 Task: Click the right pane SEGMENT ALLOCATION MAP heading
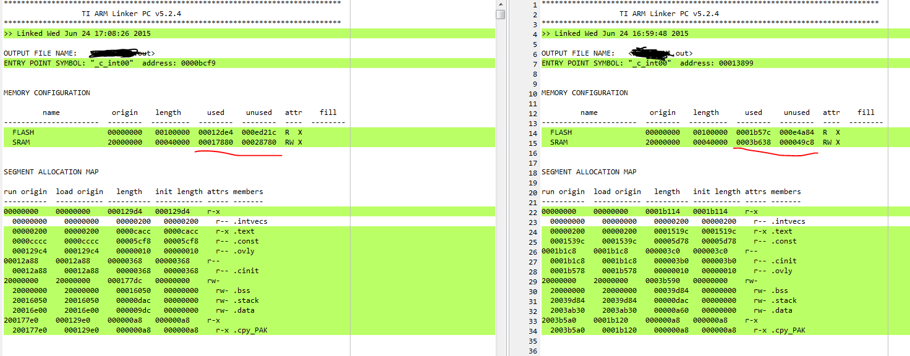[x=589, y=172]
